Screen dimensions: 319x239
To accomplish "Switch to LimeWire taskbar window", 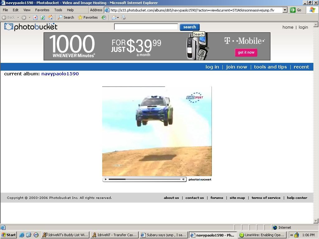I will [262, 235].
